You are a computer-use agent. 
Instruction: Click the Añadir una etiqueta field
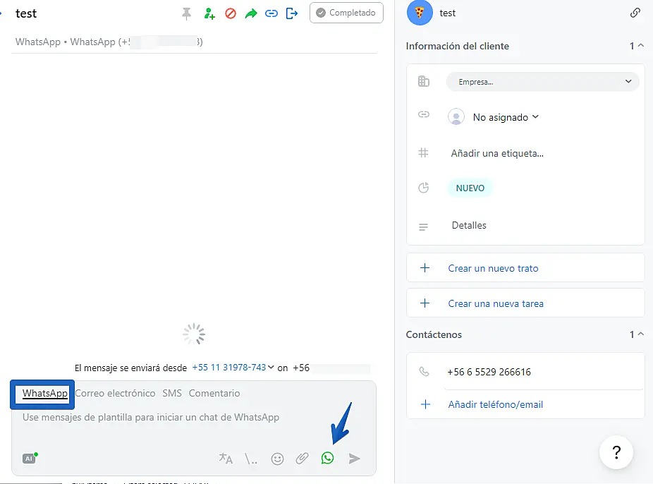497,153
